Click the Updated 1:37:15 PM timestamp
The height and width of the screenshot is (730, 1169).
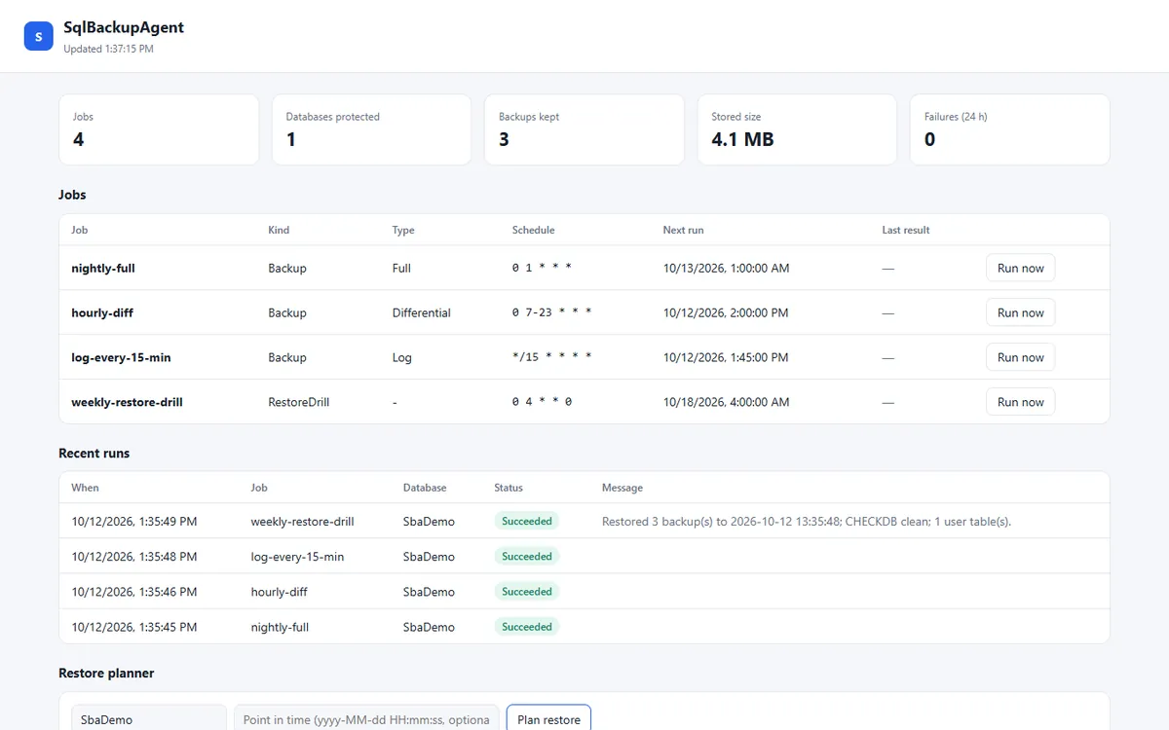[x=108, y=49]
